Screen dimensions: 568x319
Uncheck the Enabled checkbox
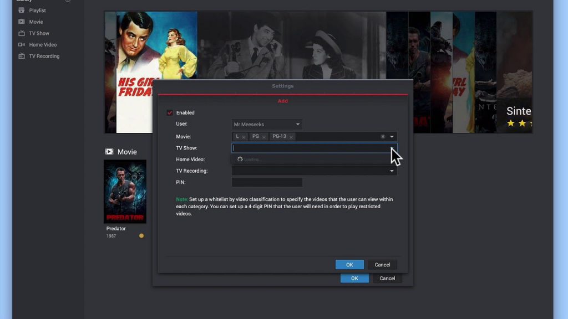(x=170, y=112)
